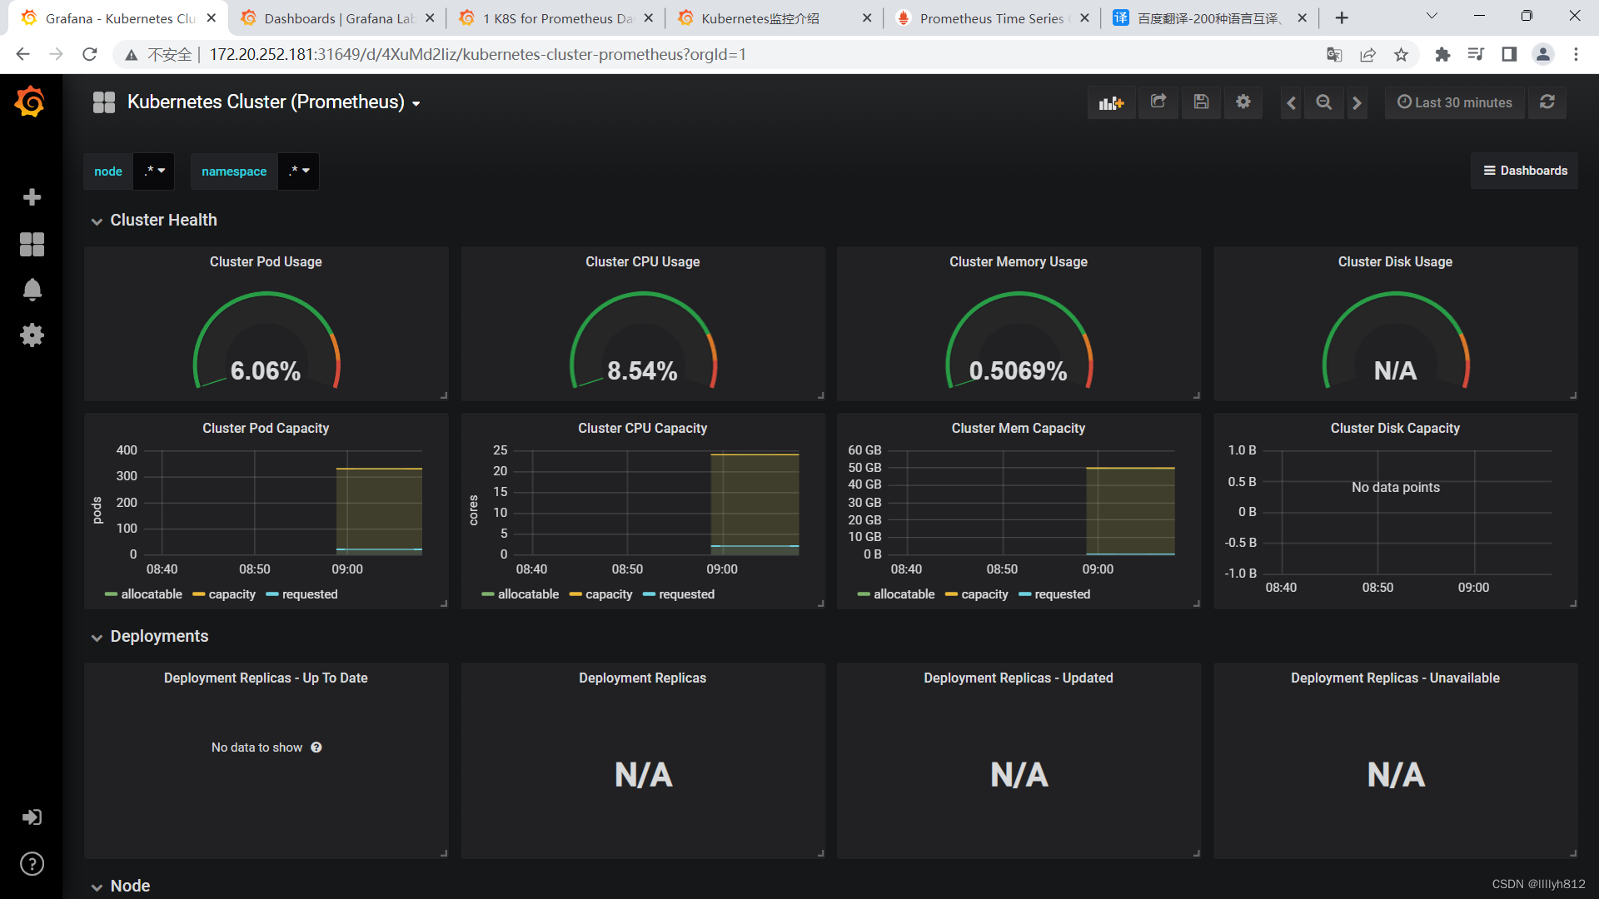The height and width of the screenshot is (899, 1599).
Task: Collapse the Cluster Health row
Action: coord(155,221)
